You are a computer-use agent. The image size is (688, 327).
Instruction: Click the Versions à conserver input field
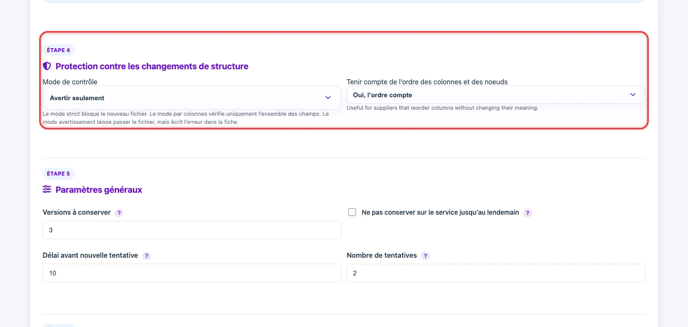(x=192, y=230)
